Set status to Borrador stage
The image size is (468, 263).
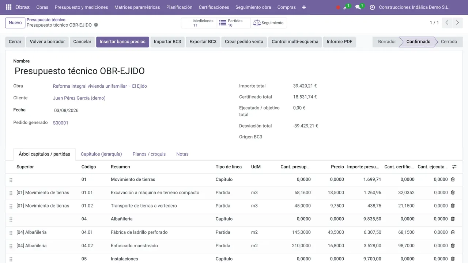pos(387,42)
